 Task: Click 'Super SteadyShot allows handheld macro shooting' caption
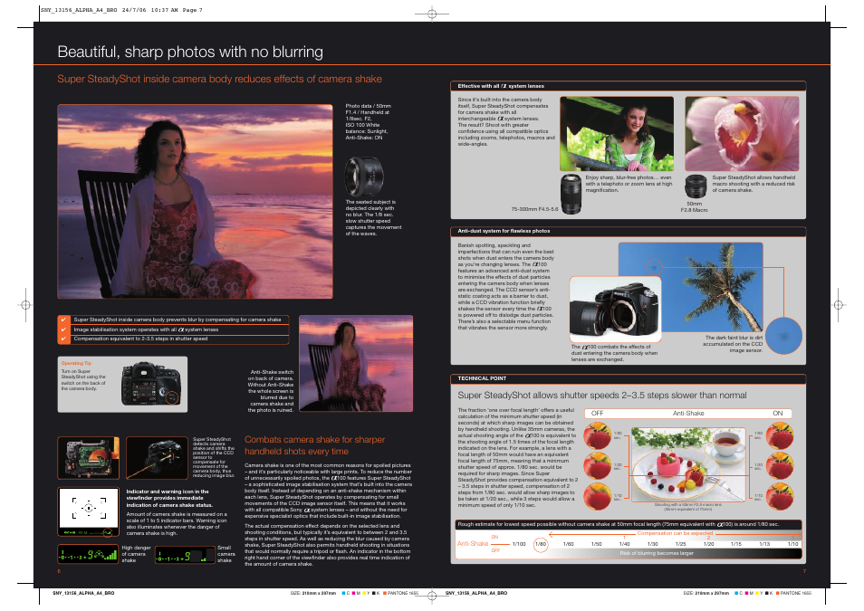click(754, 184)
